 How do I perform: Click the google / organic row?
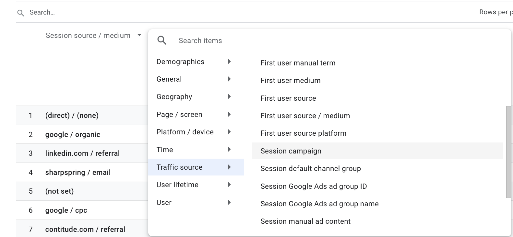[73, 134]
